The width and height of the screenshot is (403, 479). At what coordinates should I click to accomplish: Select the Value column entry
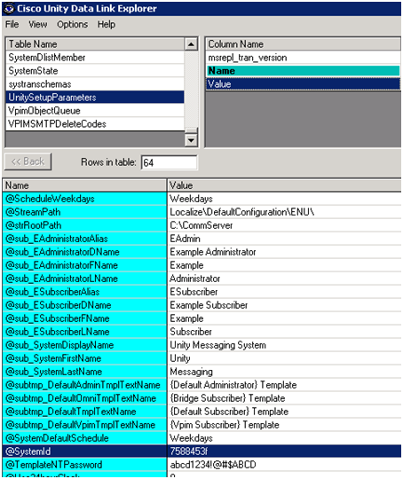pyautogui.click(x=303, y=84)
